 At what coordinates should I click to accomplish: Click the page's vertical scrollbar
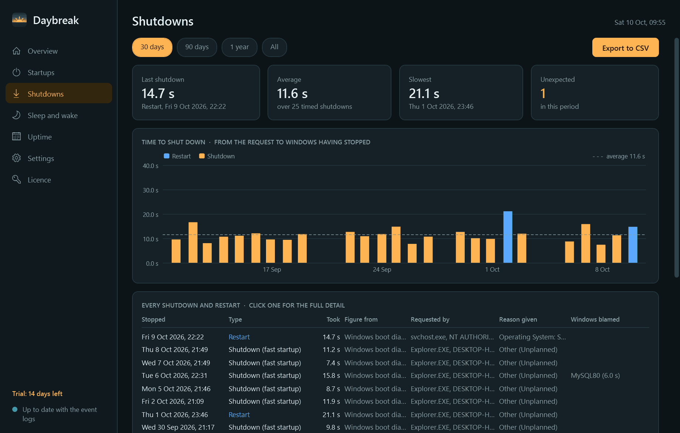(677, 157)
